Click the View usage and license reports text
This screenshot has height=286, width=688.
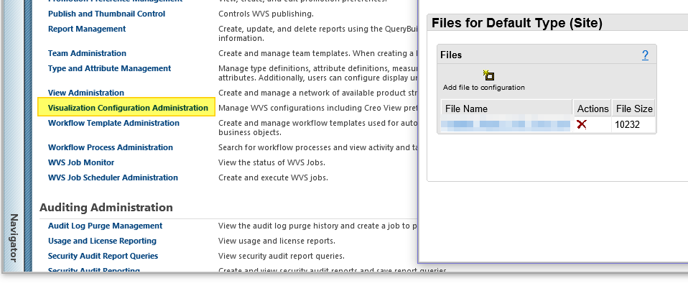coord(277,241)
